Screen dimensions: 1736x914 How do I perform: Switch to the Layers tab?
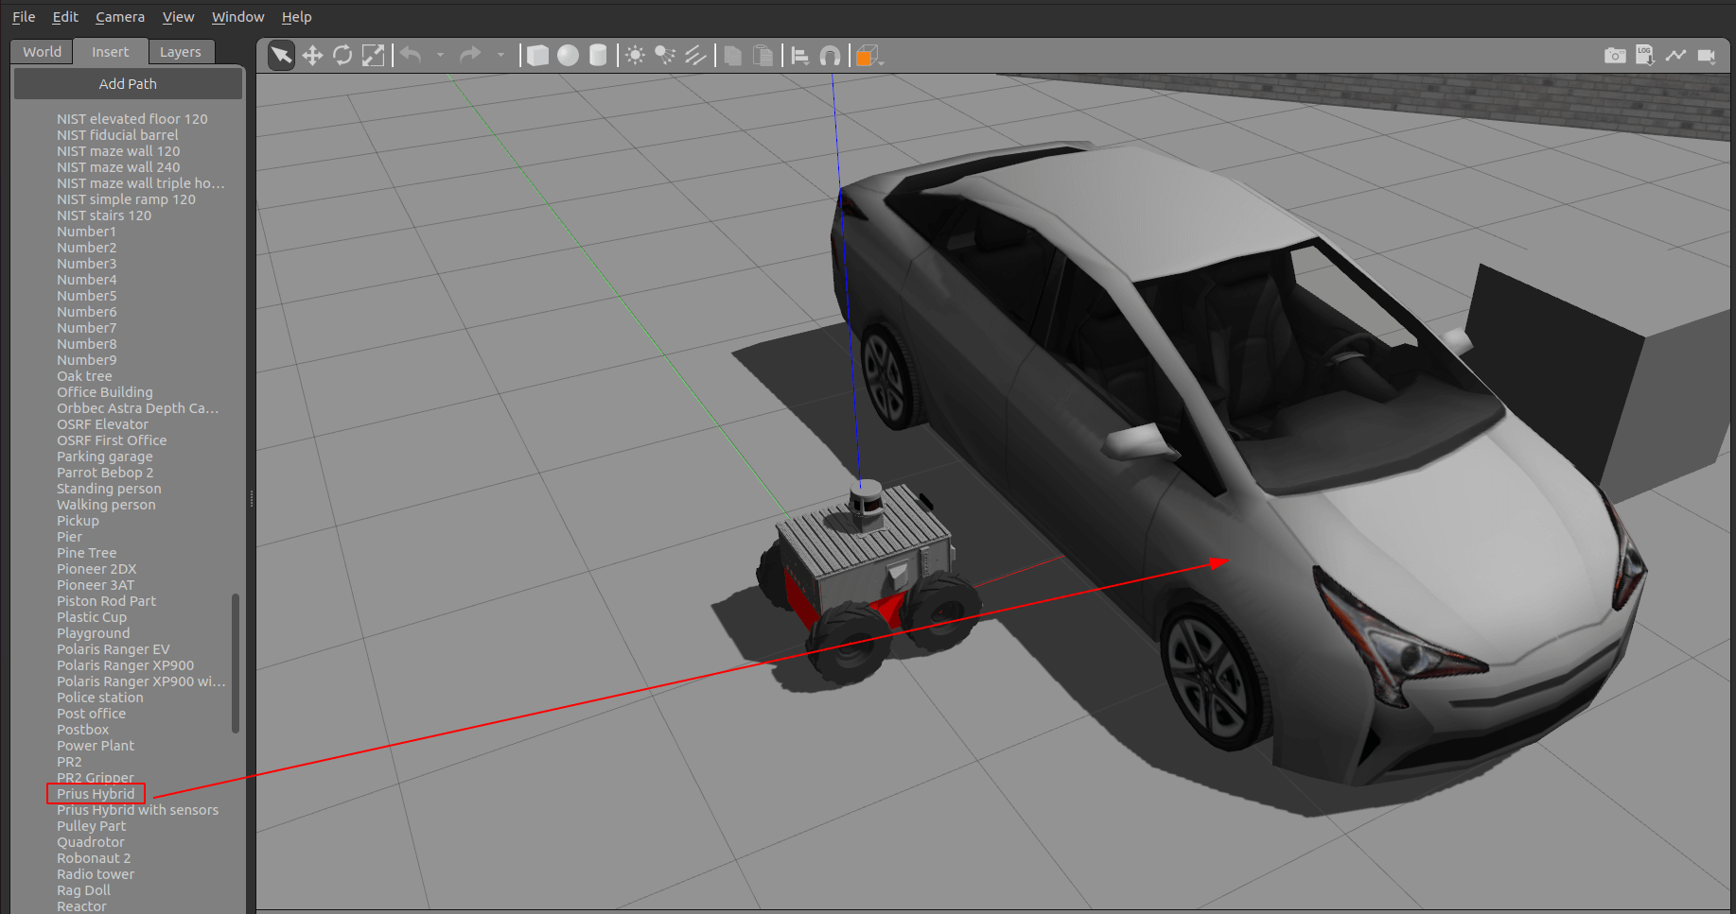[x=181, y=52]
